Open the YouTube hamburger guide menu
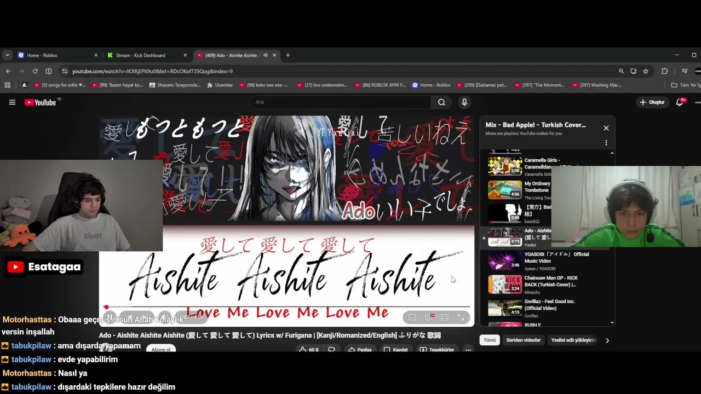The height and width of the screenshot is (394, 701). point(12,102)
